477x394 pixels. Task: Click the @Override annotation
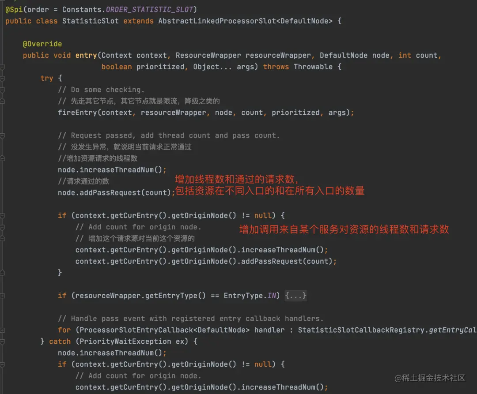coord(42,44)
